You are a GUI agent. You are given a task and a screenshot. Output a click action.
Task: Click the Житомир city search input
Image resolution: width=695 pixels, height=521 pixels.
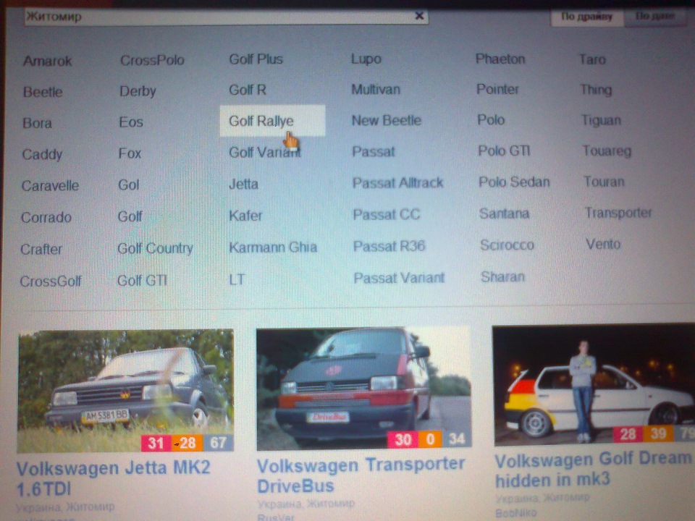(226, 17)
